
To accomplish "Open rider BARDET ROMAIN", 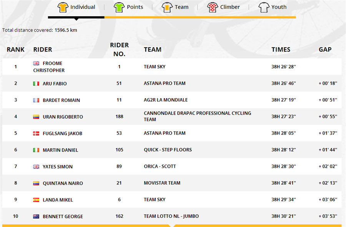I will point(62,100).
